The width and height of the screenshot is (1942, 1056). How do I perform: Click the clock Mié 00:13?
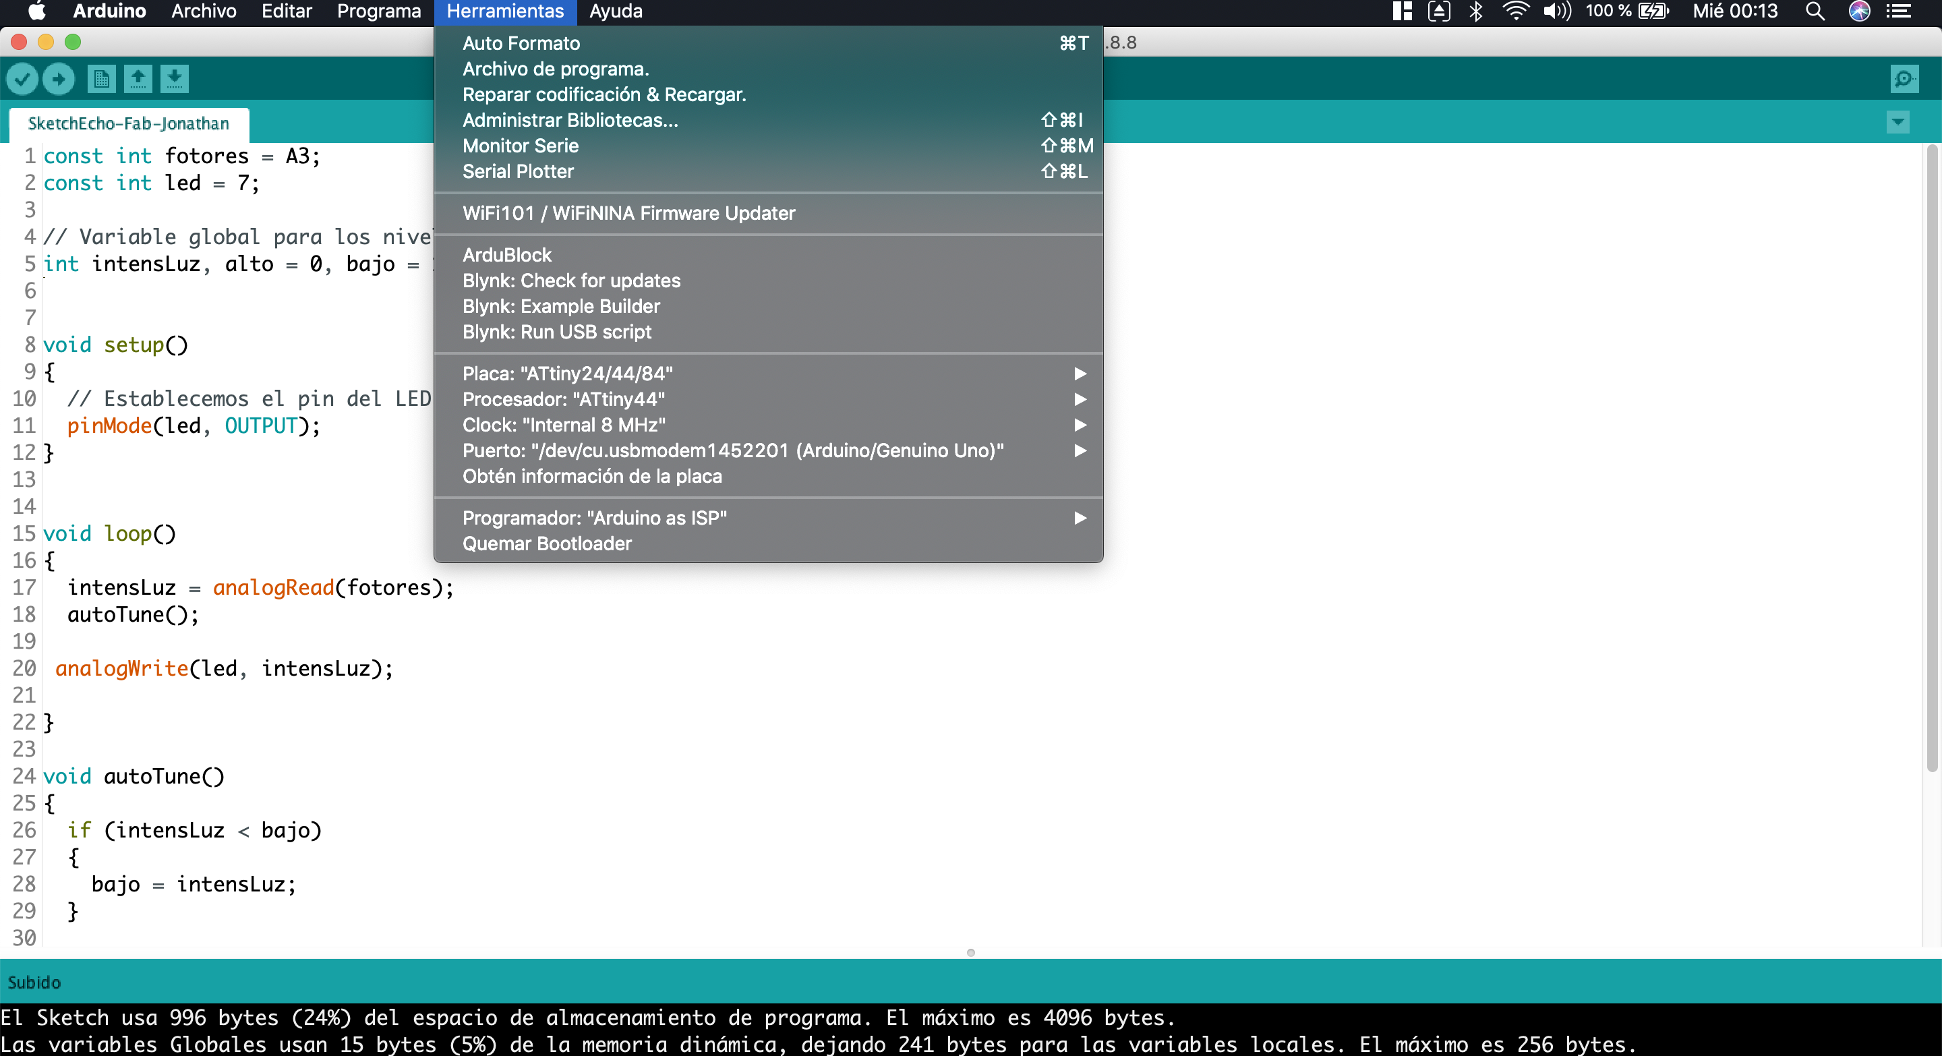(x=1735, y=11)
